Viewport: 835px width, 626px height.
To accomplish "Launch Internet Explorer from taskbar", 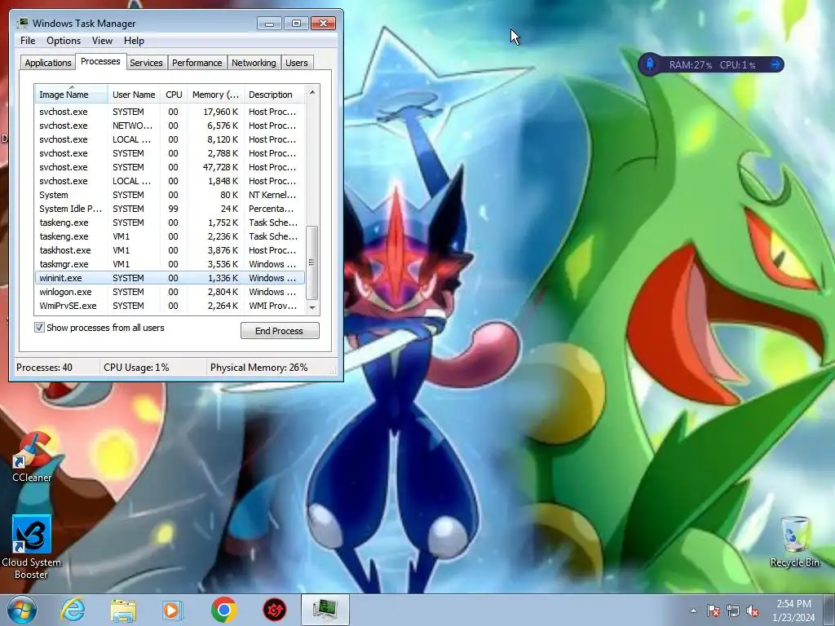I will pos(73,610).
